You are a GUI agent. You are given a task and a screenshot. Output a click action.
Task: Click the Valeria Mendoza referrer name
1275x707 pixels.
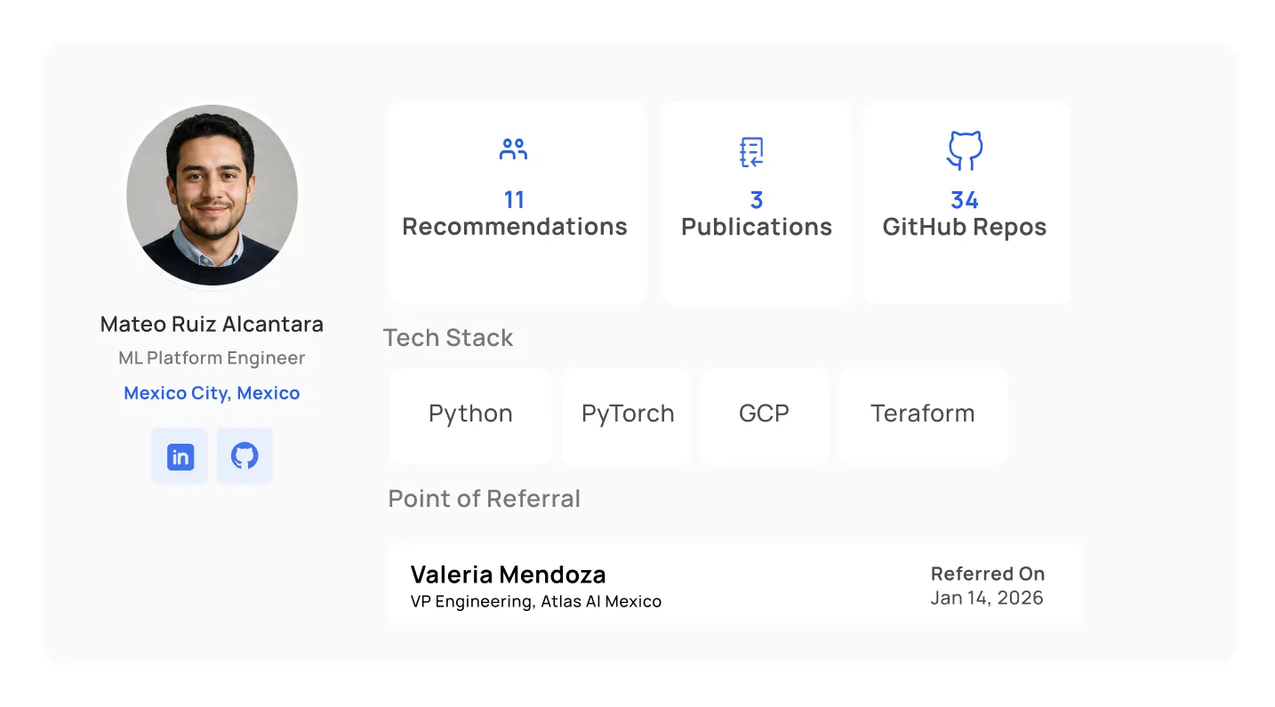508,574
